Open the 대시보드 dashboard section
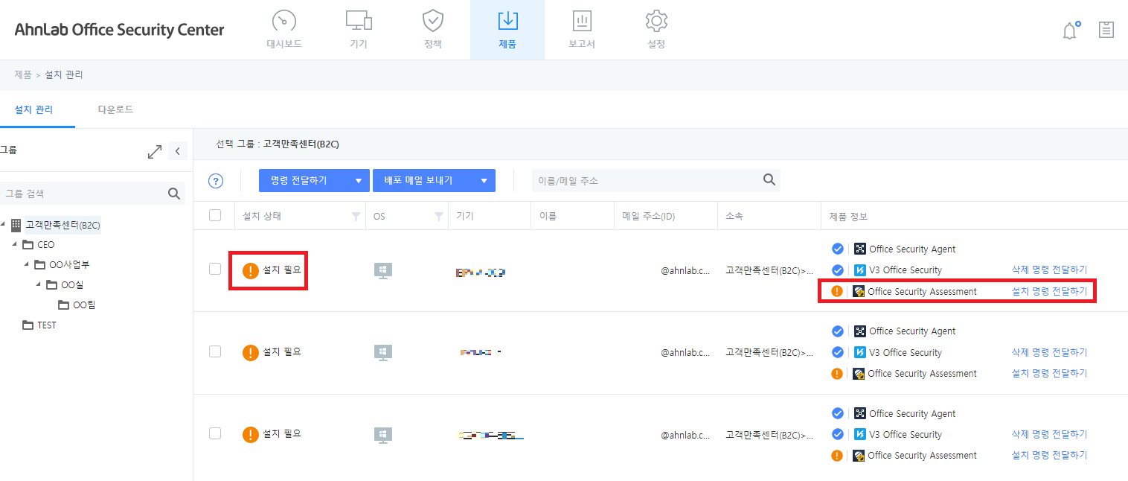Screen dimensions: 1128x481 284,30
